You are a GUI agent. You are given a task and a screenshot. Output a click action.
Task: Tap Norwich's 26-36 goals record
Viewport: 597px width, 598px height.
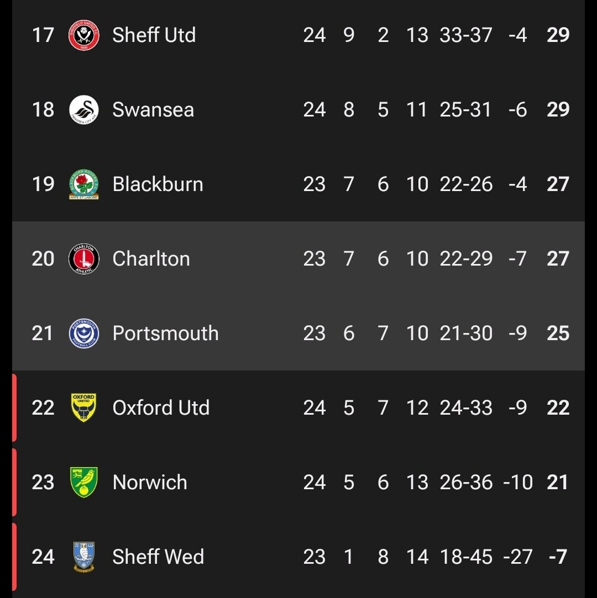tap(466, 483)
